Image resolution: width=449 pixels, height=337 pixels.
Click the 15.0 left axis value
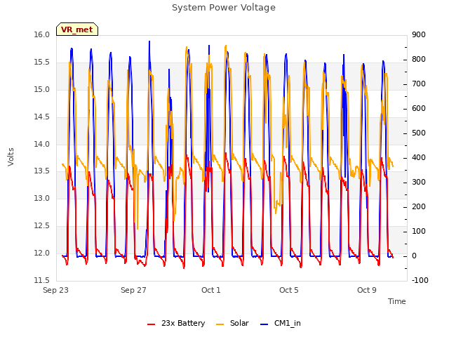(42, 89)
